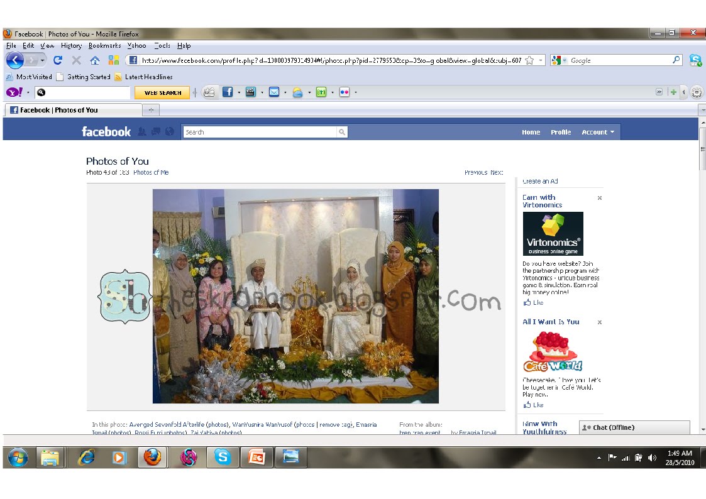The width and height of the screenshot is (706, 499).
Task: Click the WEB SEARCH button
Action: (163, 92)
